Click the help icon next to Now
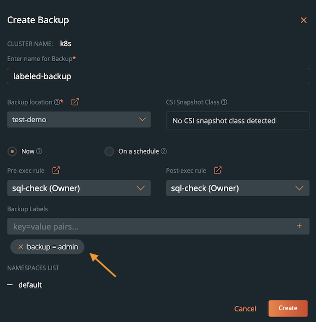The image size is (316, 322). pyautogui.click(x=39, y=151)
